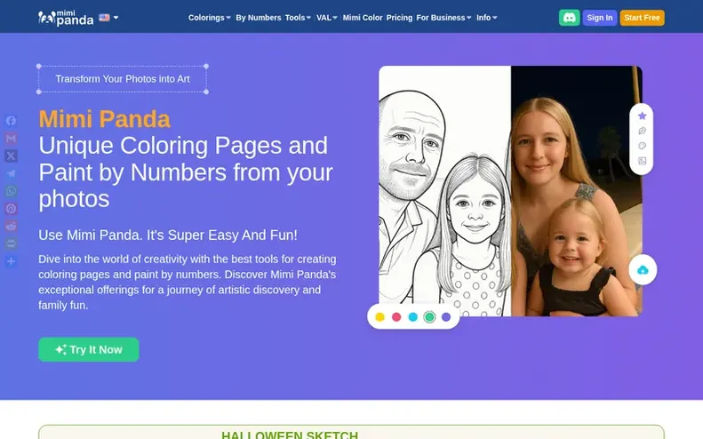Share on Reddit sidebar icon

pyautogui.click(x=12, y=226)
